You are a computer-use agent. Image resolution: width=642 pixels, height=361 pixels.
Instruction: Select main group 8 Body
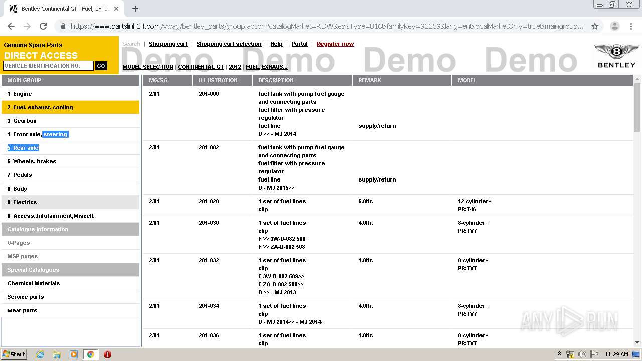(70, 189)
